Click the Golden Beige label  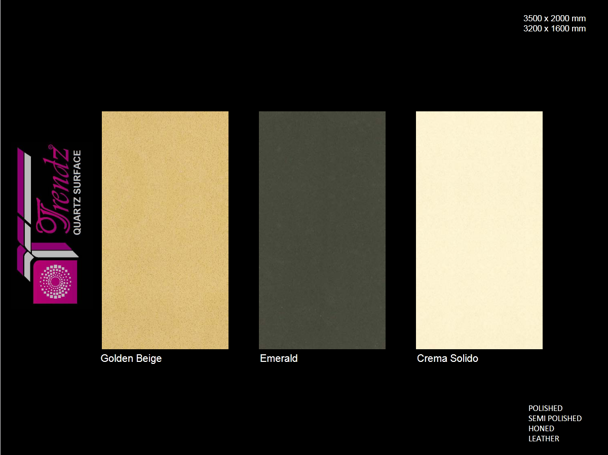131,358
